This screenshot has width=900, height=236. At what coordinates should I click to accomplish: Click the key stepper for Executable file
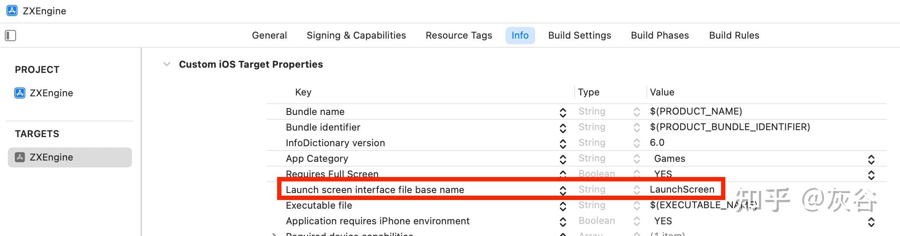pos(563,206)
